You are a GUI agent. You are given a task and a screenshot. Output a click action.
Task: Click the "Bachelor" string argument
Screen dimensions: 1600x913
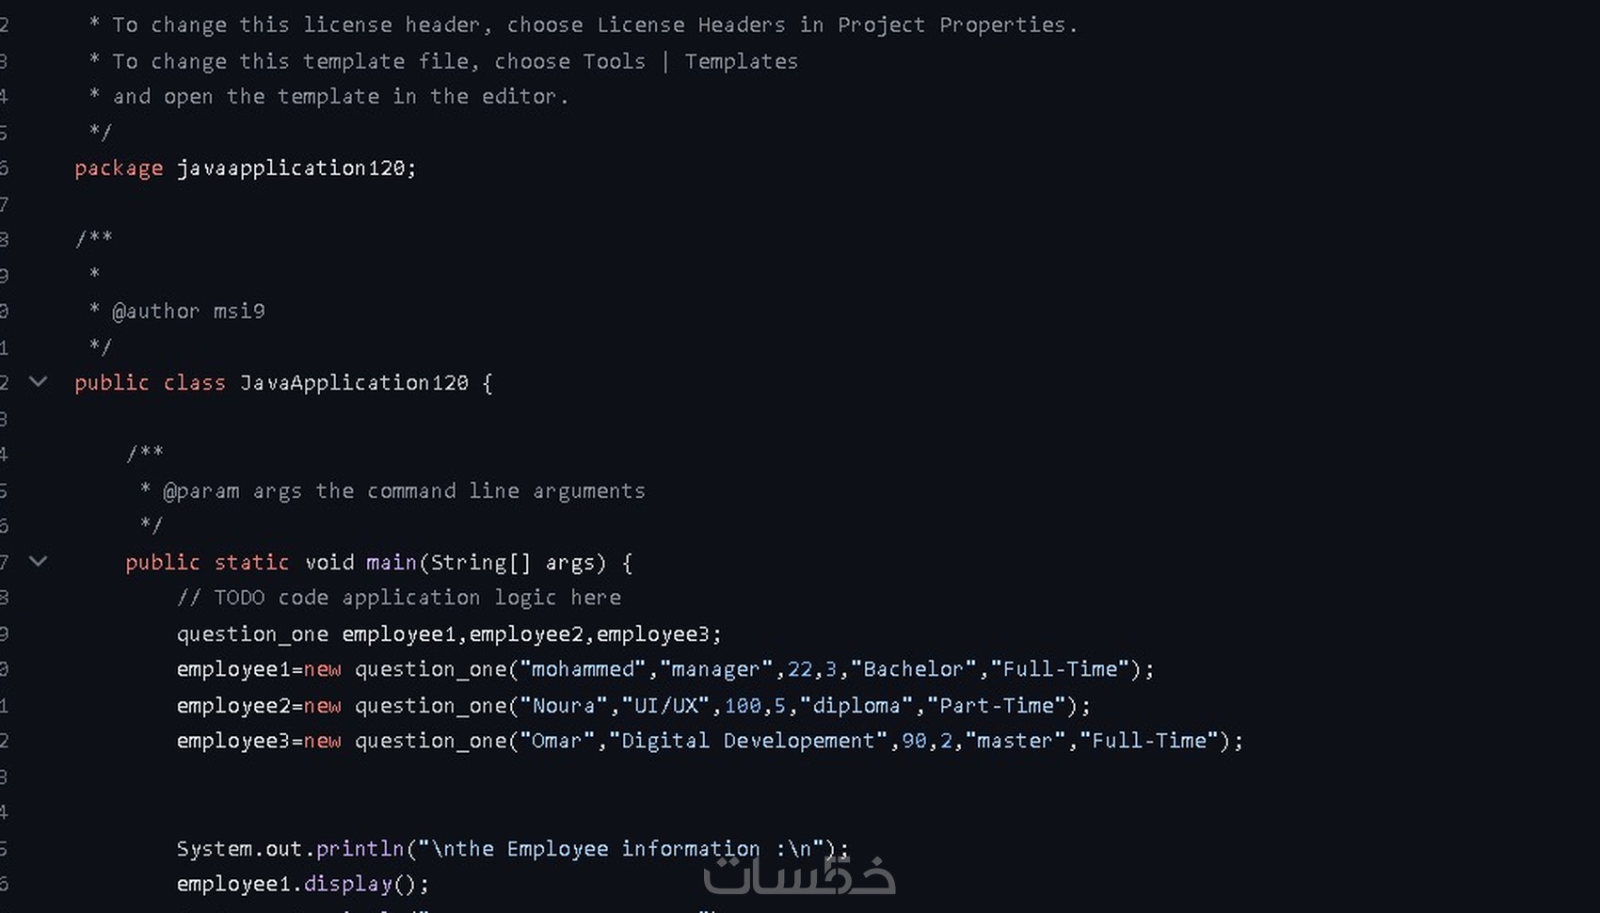pos(913,669)
